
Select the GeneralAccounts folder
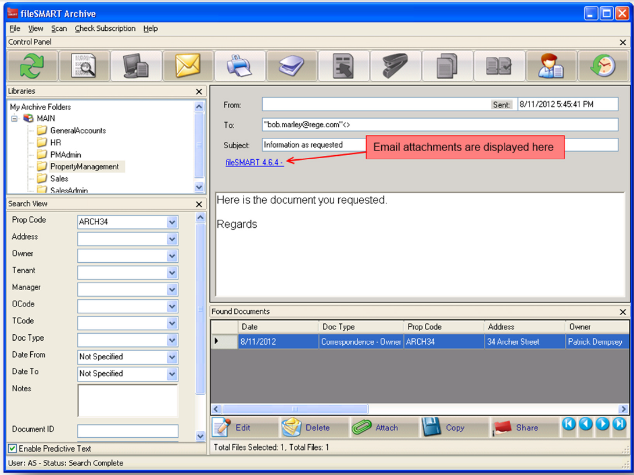point(78,131)
